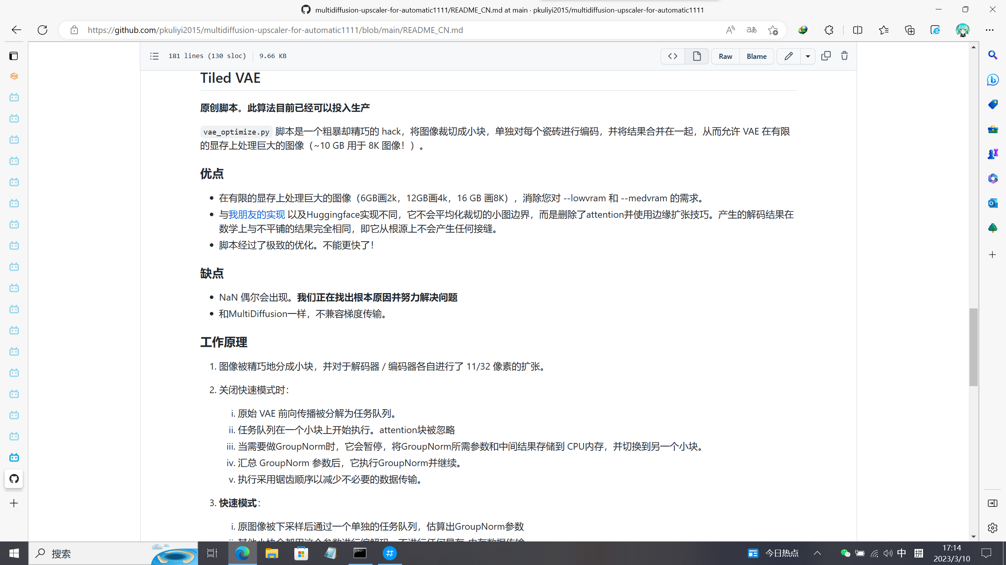Open Bing chat sidebar icon

point(993,80)
